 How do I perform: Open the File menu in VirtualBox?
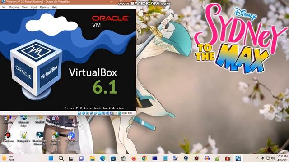[x=4, y=7]
